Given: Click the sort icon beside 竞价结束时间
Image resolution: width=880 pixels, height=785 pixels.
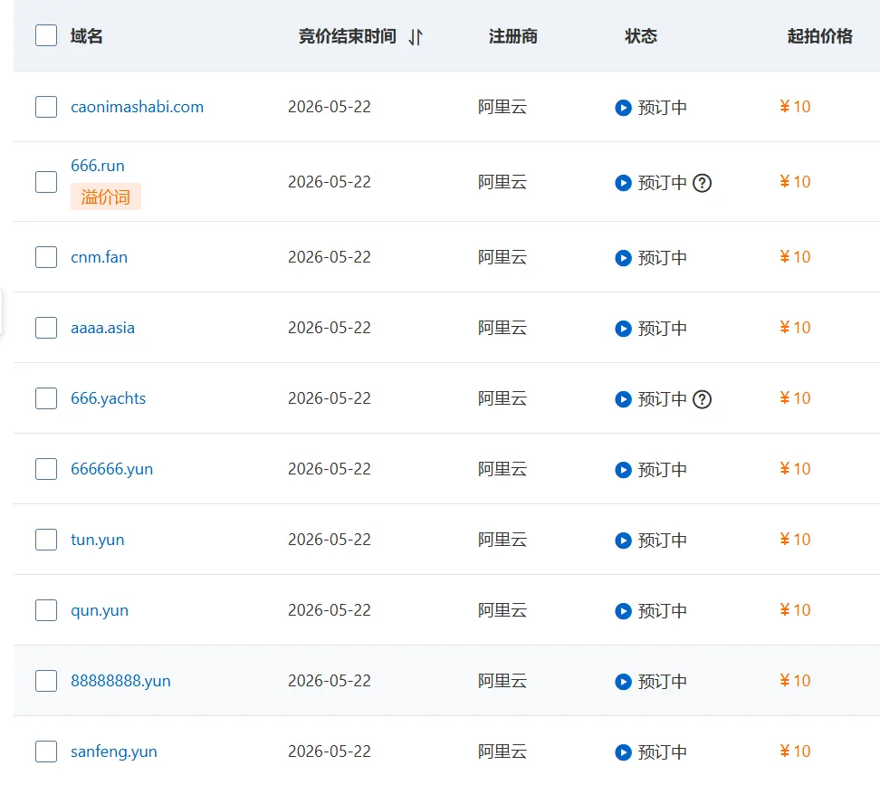Looking at the screenshot, I should (x=416, y=37).
